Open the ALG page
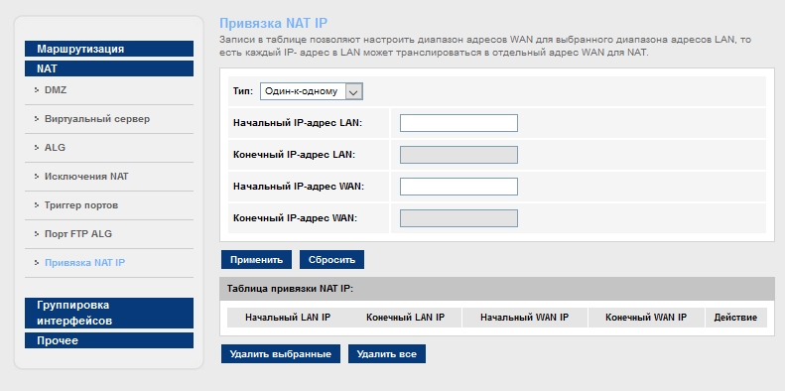Screen dimensions: 785x391 click(55, 148)
